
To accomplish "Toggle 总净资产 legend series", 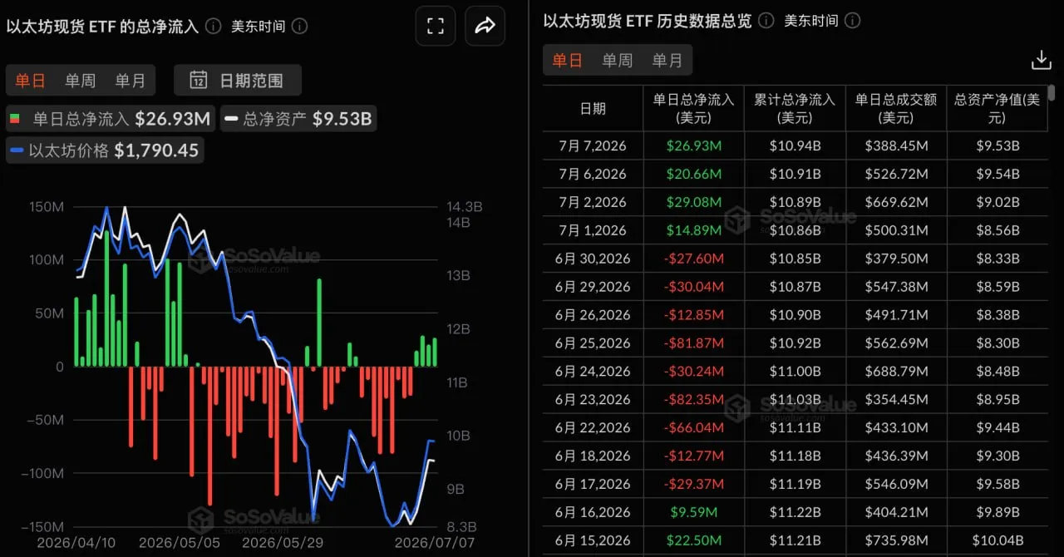I will click(x=299, y=119).
